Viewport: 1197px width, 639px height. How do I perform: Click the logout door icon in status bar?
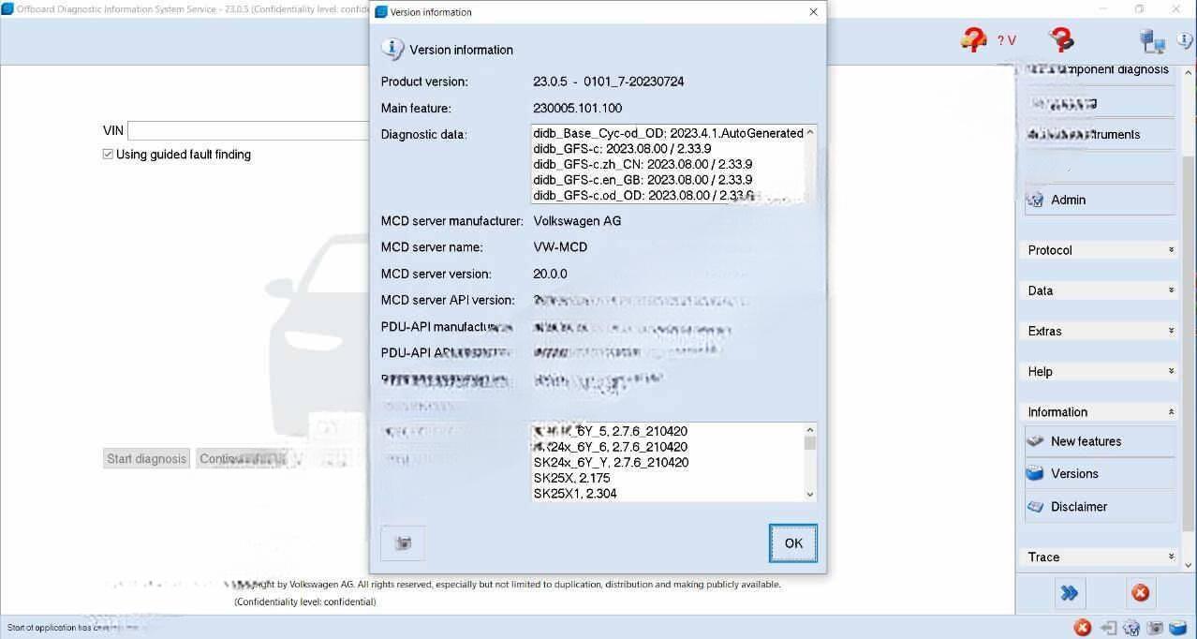[1108, 628]
